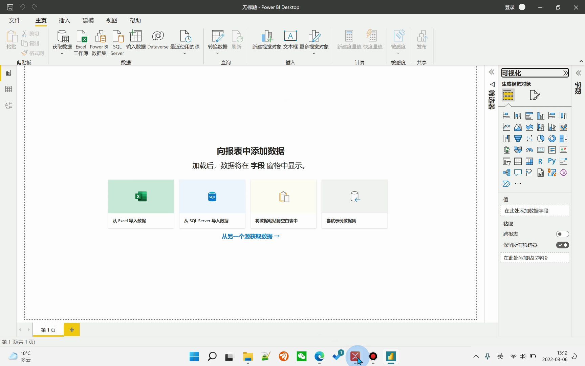Select stacked bar chart visual

pyautogui.click(x=506, y=116)
